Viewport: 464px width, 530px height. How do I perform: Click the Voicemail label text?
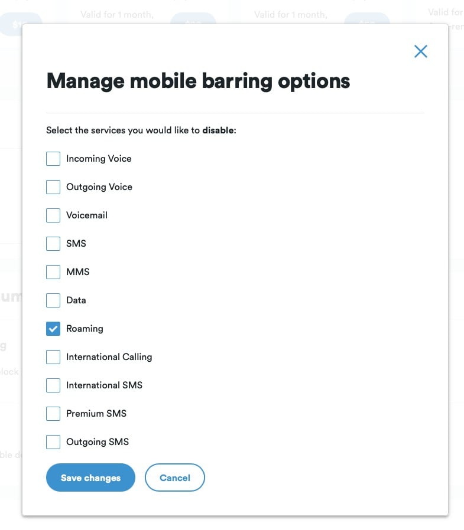(87, 215)
